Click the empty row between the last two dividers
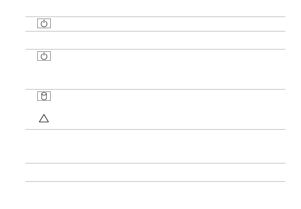Viewport: 301px width, 209px height. tap(155, 172)
